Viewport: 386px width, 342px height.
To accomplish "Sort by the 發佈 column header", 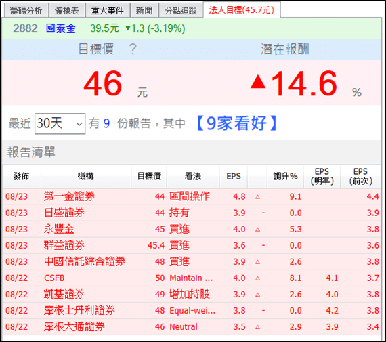I will (22, 176).
